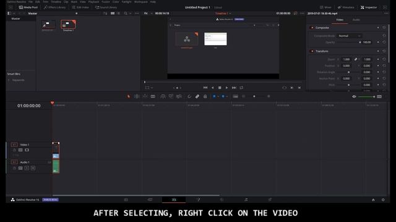396x222 pixels.
Task: Toggle the Composite section enable dot
Action: point(312,28)
